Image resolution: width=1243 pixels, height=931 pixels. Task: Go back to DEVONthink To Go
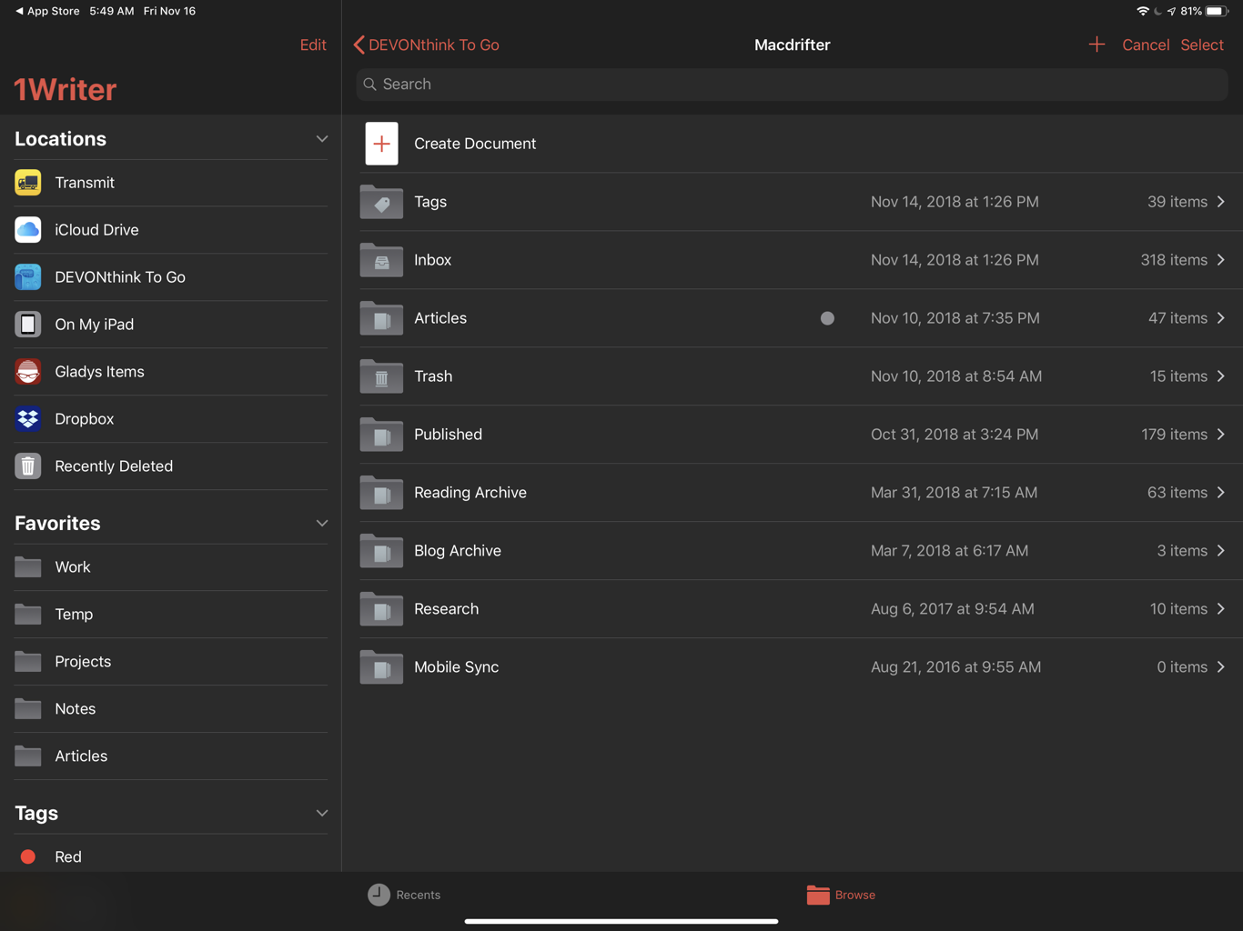pyautogui.click(x=426, y=45)
